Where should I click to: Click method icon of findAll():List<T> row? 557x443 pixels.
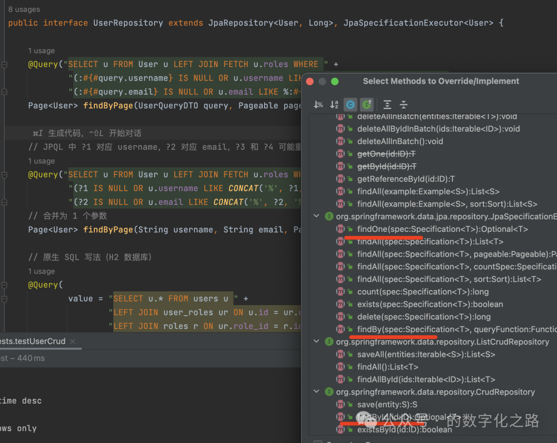[x=340, y=367]
